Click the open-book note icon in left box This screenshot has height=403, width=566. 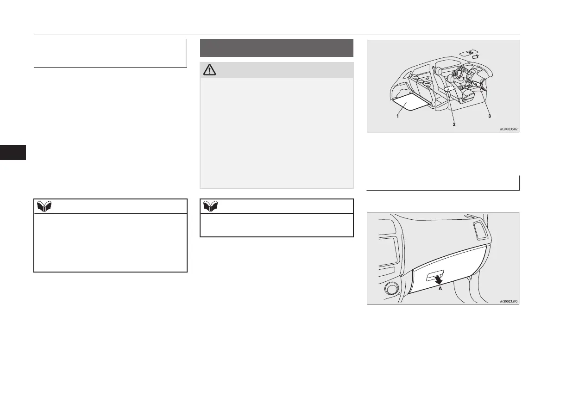tap(44, 206)
